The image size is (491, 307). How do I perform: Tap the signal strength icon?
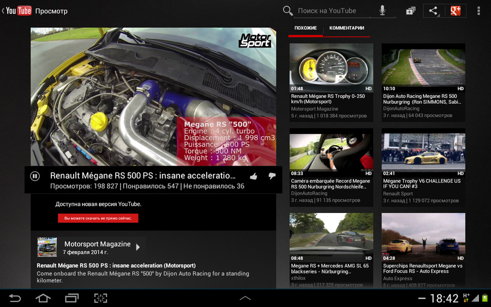[x=475, y=298]
